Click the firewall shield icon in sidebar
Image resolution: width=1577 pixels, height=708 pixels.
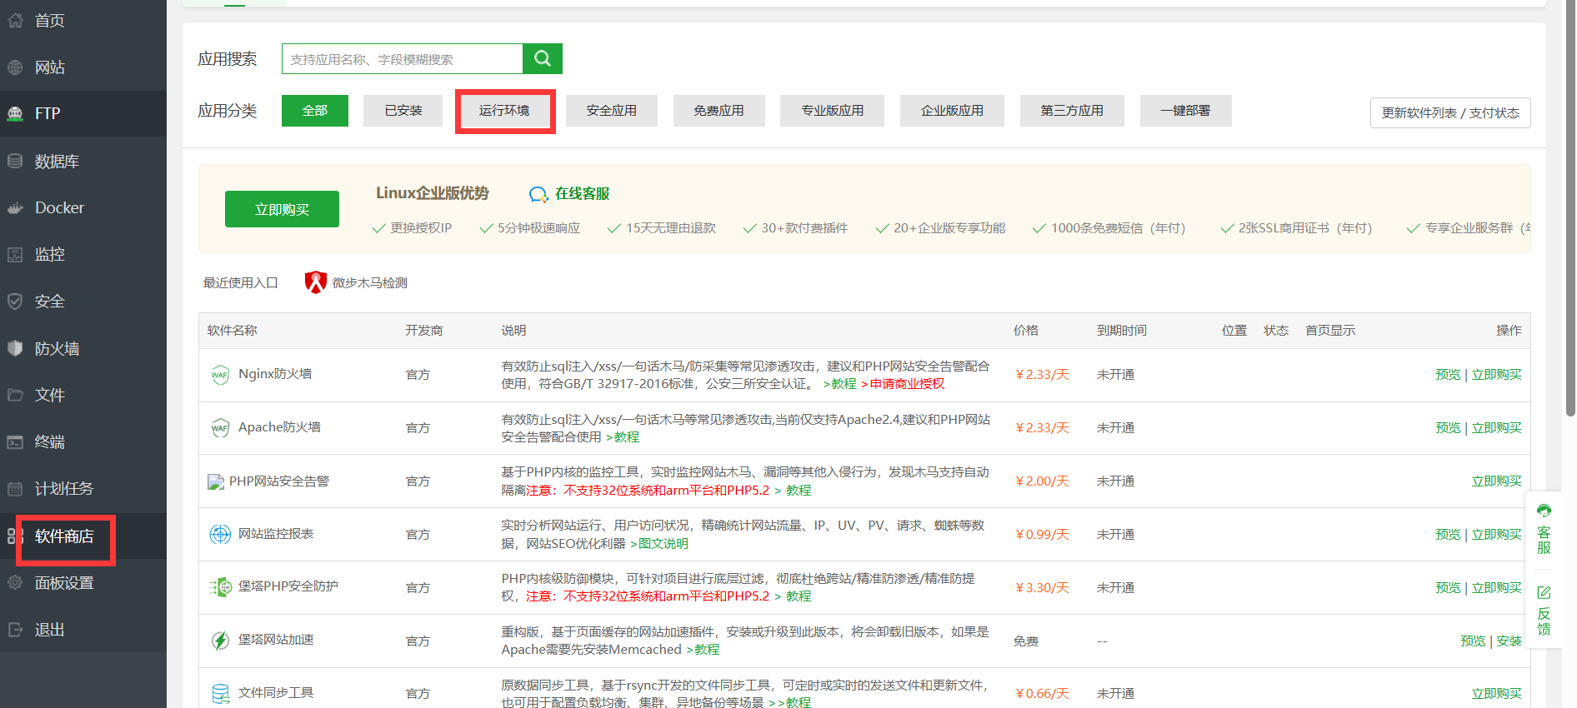coord(15,348)
